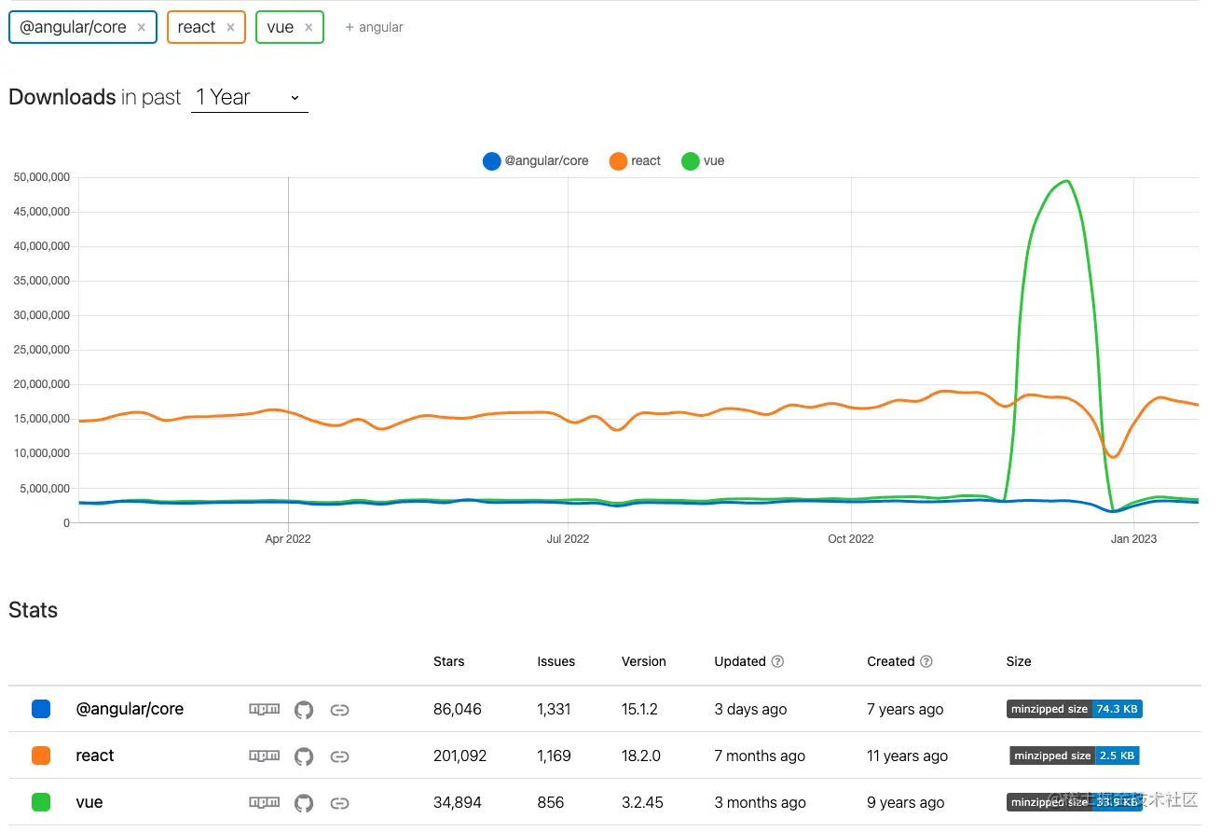1221x832 pixels.
Task: Remove the @angular/core package tag
Action: click(142, 27)
